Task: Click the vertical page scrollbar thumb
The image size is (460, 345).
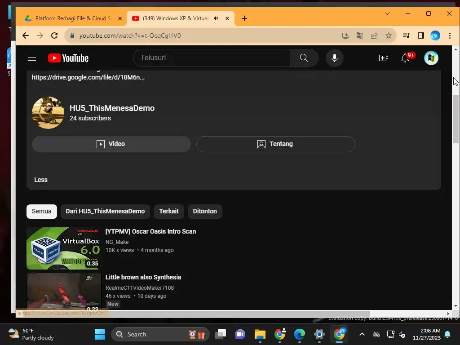Action: pos(456,119)
